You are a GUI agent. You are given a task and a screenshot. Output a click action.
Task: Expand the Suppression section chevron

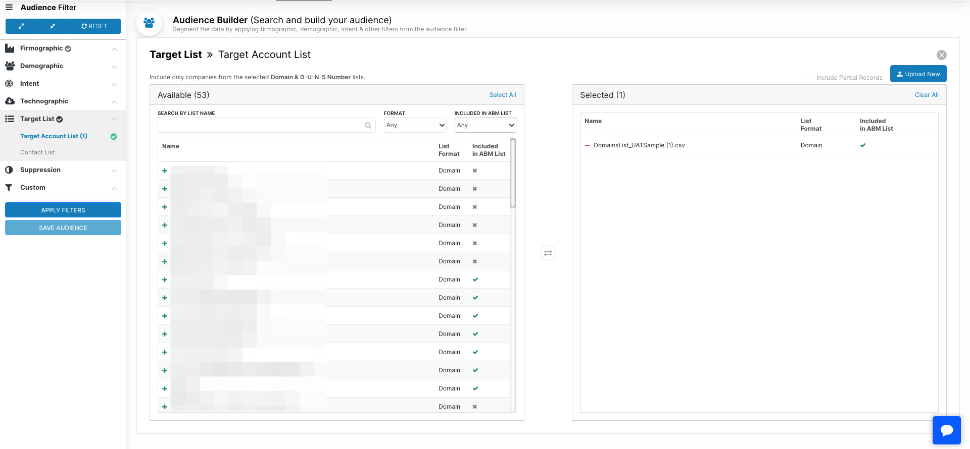114,171
